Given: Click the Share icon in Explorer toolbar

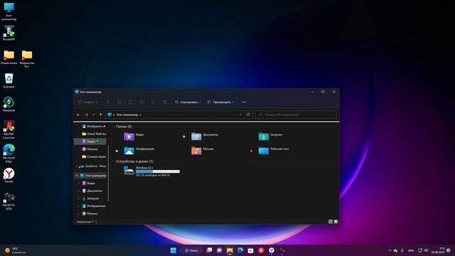Looking at the screenshot, I should [x=153, y=102].
